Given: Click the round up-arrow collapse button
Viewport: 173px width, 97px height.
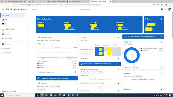Looking at the screenshot, I should tap(100, 88).
